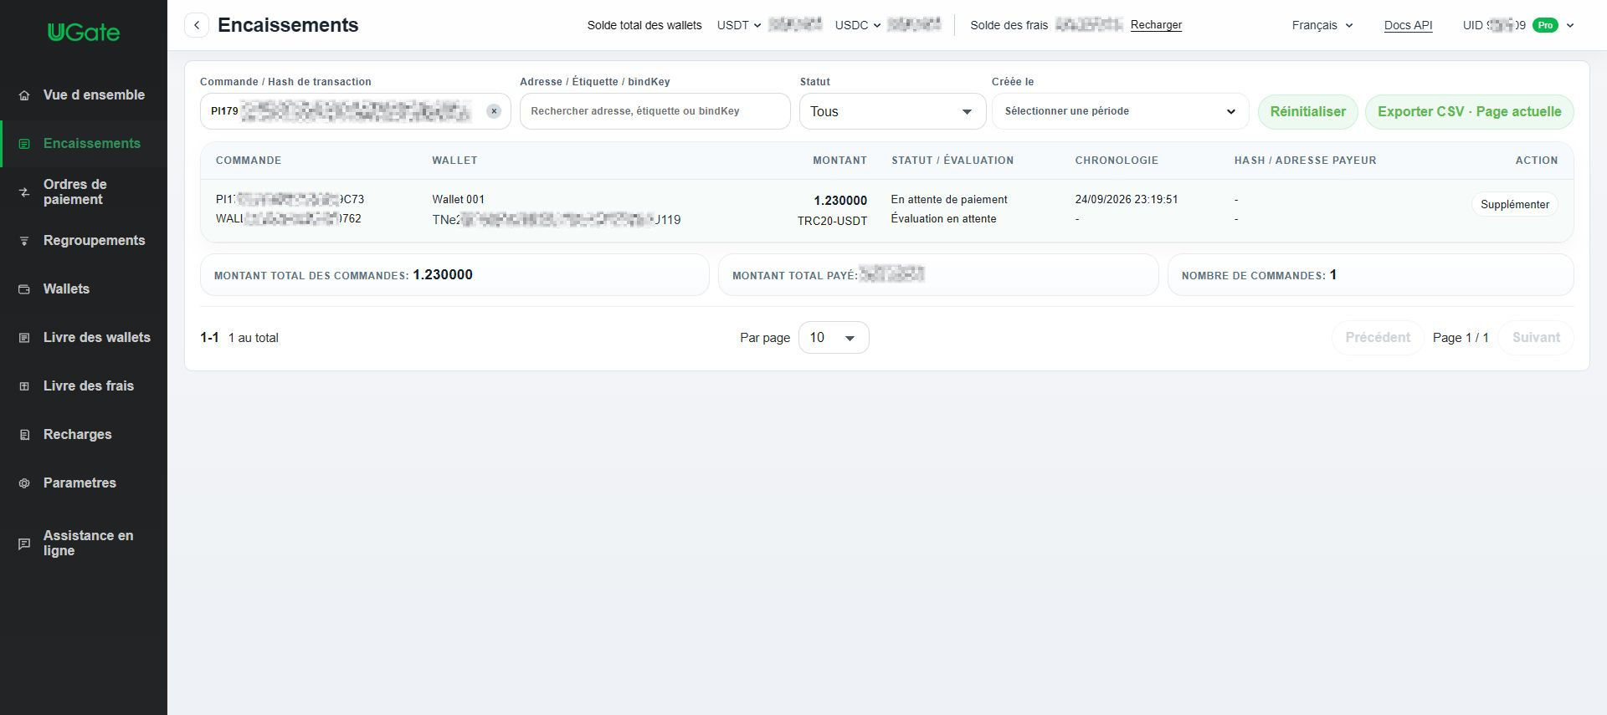Click the Précédent pagination button
1607x715 pixels.
(1378, 338)
